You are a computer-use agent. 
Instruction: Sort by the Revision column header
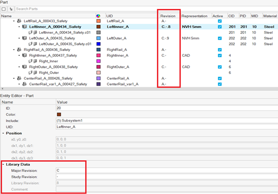click(170, 16)
